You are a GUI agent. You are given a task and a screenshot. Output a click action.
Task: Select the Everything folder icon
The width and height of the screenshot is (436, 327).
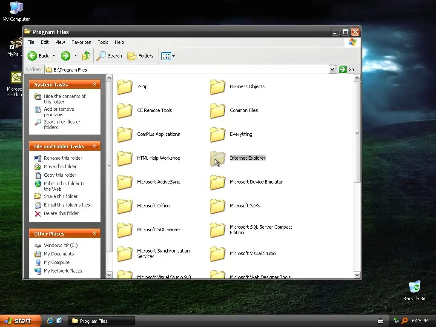click(218, 135)
